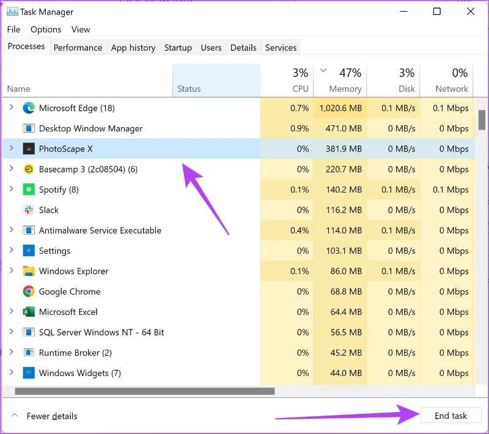489x434 pixels.
Task: Click the Microsoft Edge process icon
Action: click(29, 108)
